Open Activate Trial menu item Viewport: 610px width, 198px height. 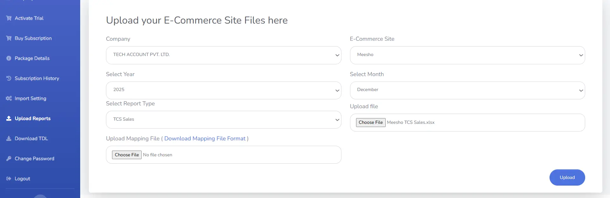[x=29, y=18]
